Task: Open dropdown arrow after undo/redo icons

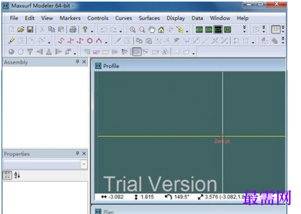Action: 121,31
